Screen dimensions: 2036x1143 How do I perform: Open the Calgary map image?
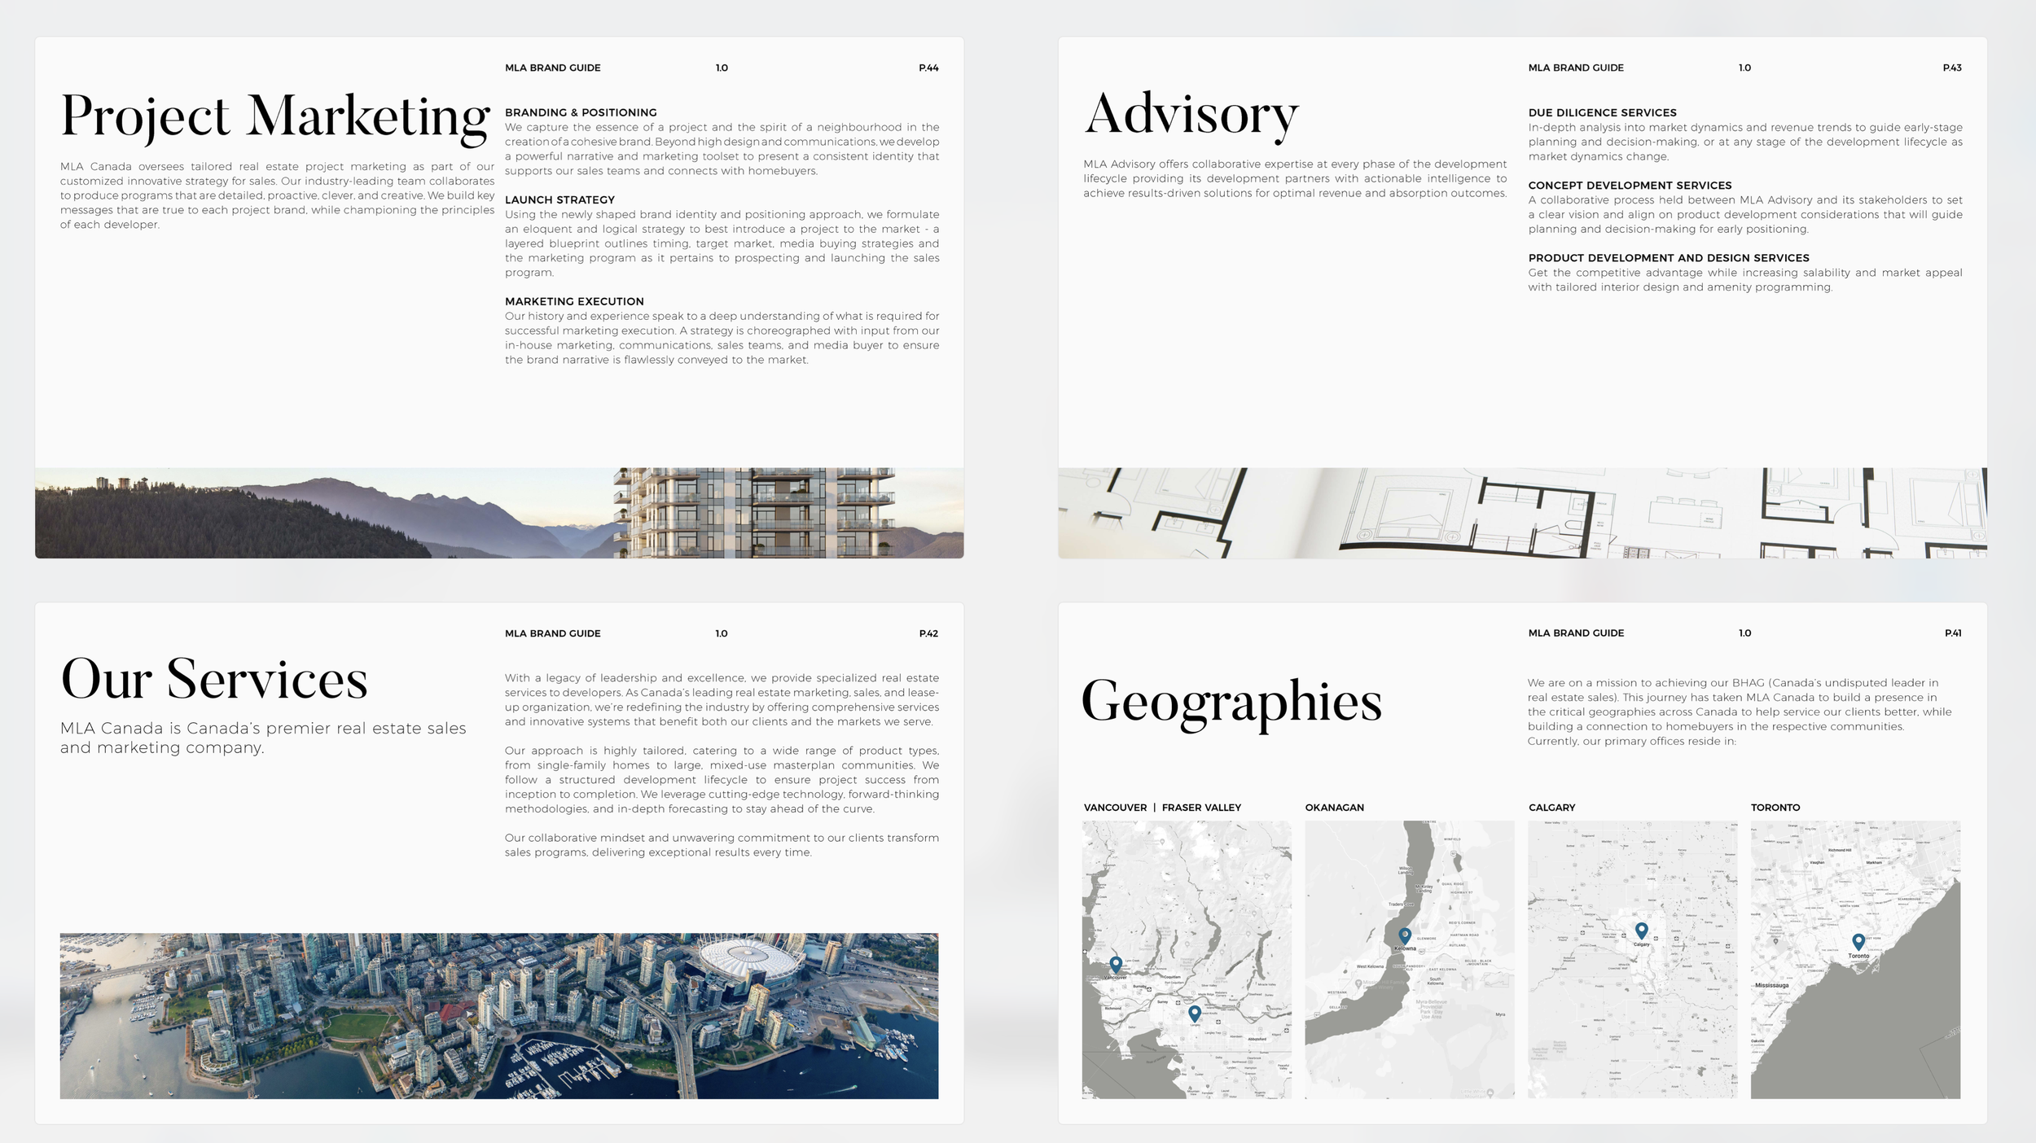[x=1633, y=959]
